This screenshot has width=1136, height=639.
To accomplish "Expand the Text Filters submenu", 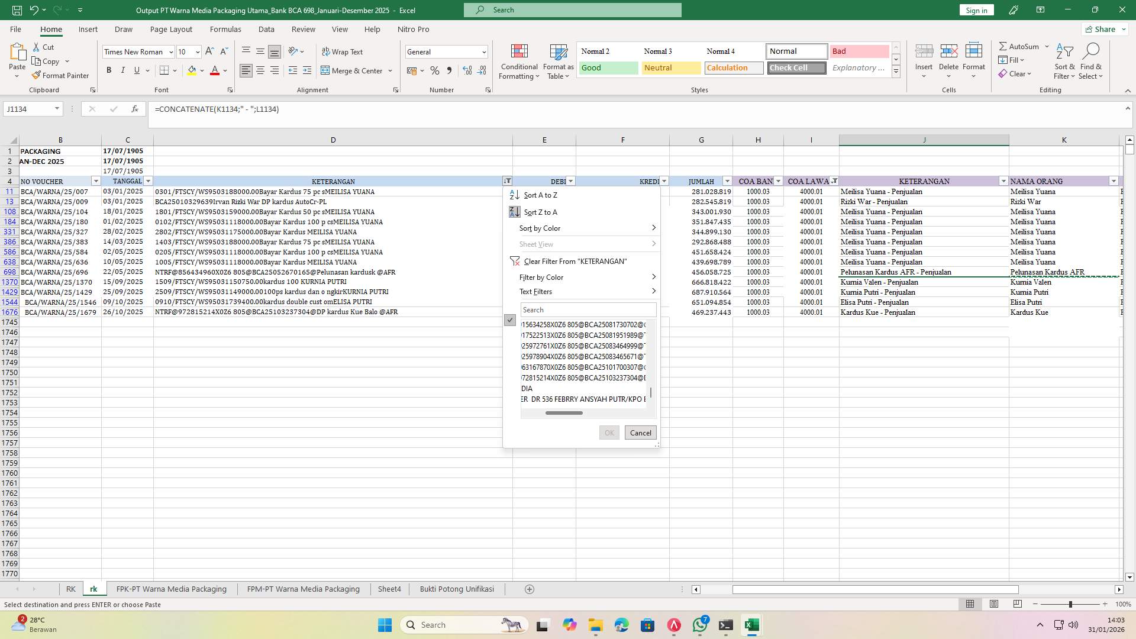I will 536,291.
